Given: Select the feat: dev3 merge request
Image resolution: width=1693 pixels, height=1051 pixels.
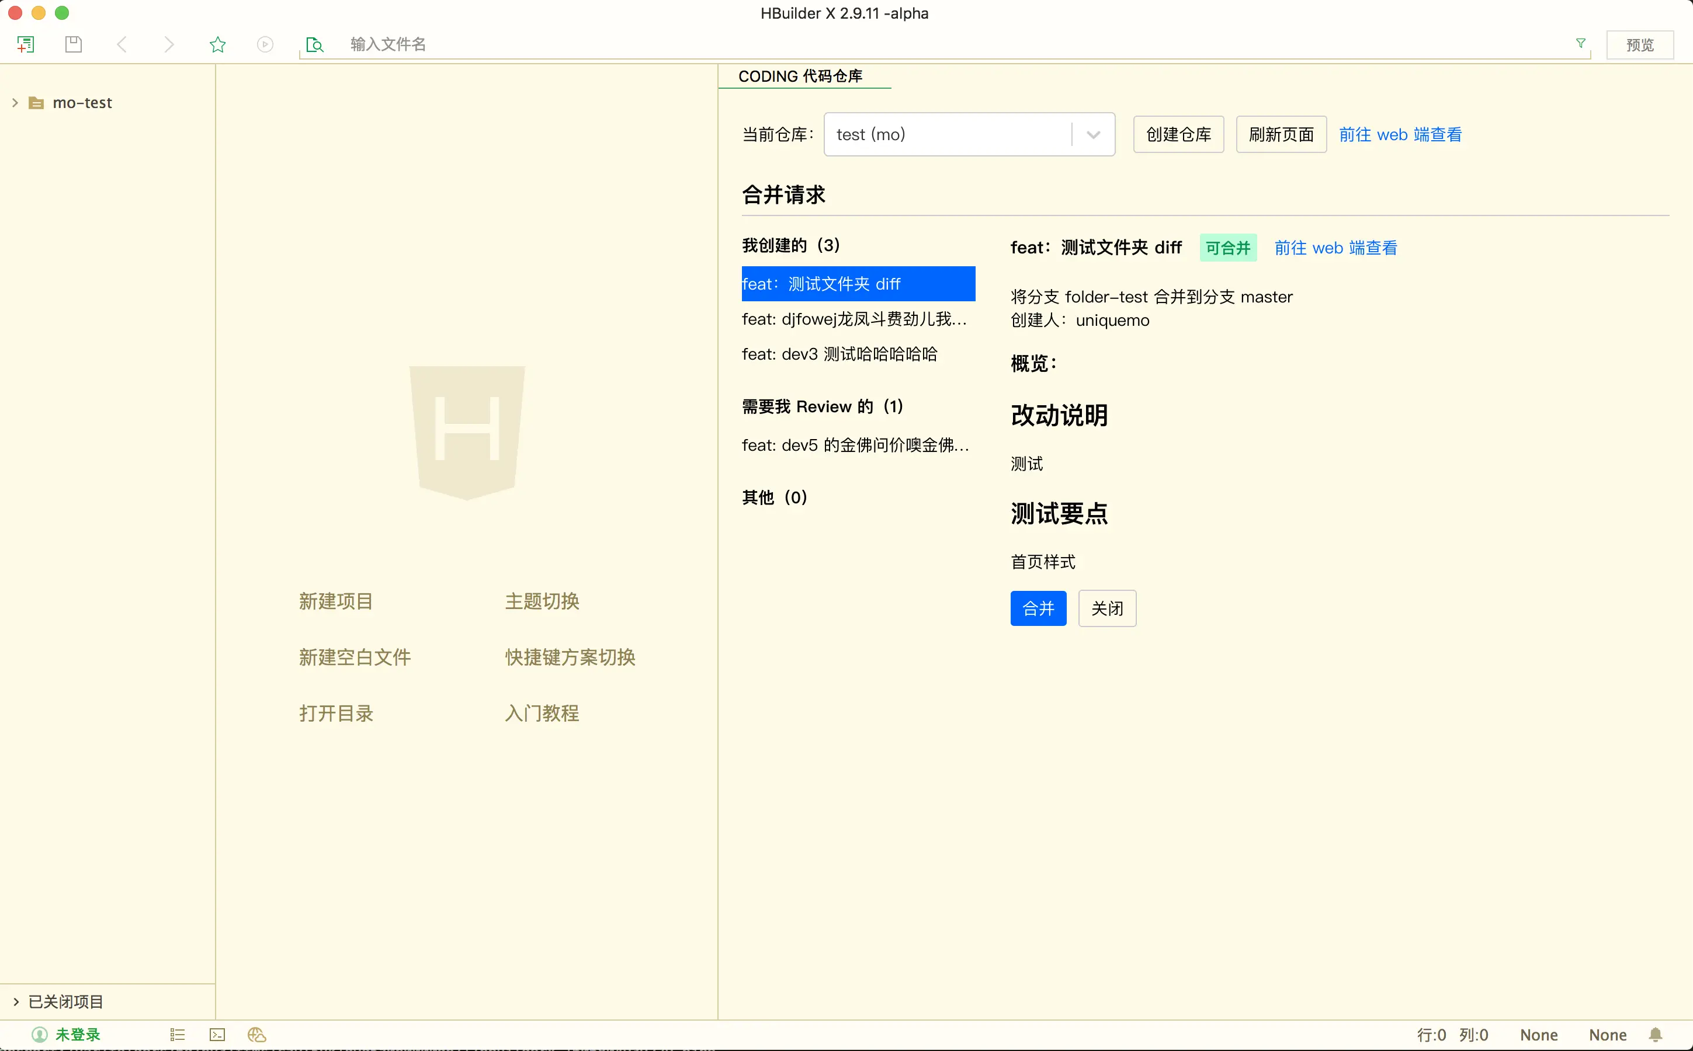Looking at the screenshot, I should [839, 354].
